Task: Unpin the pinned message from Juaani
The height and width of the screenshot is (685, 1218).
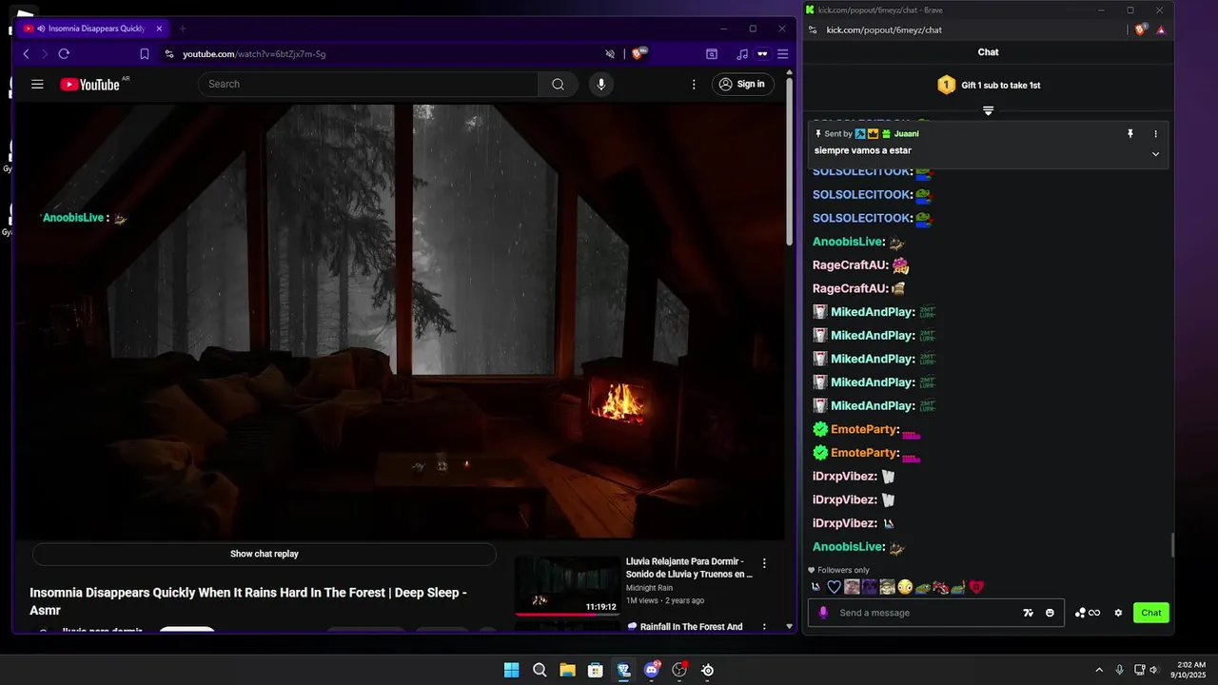Action: tap(1130, 134)
